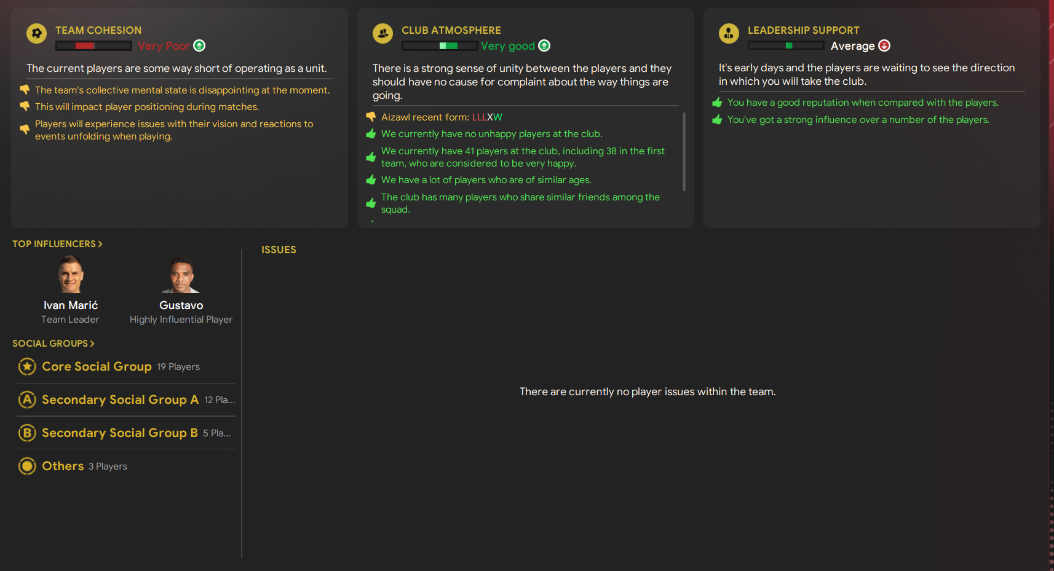This screenshot has height=571, width=1054.
Task: Select the Club Atmosphere header icon
Action: pyautogui.click(x=382, y=34)
